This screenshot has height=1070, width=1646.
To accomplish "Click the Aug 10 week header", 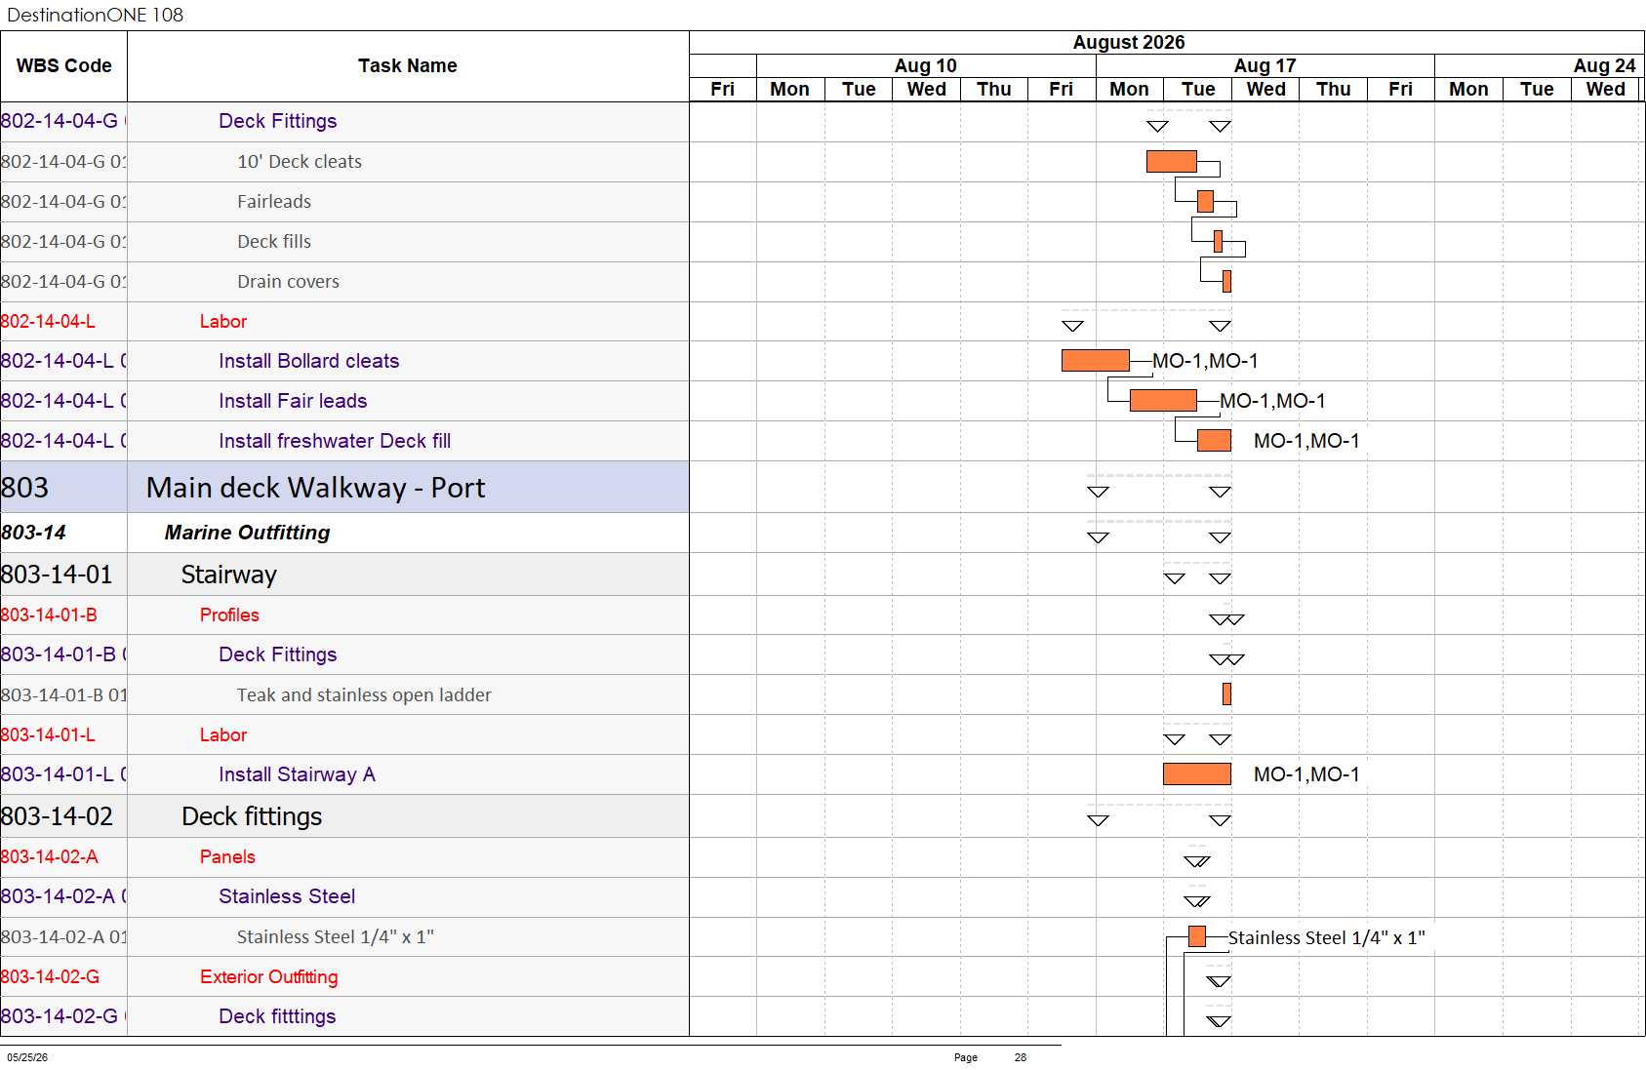I will pyautogui.click(x=925, y=65).
